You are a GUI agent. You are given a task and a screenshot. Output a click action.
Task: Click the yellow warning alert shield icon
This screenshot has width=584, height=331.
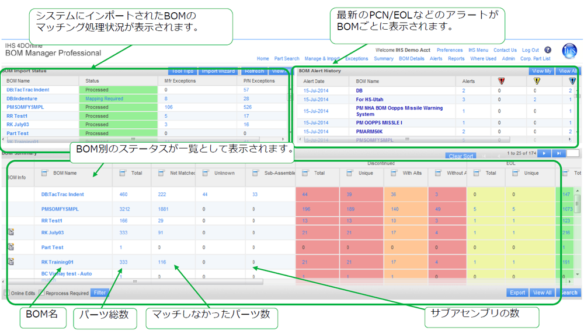(536, 80)
